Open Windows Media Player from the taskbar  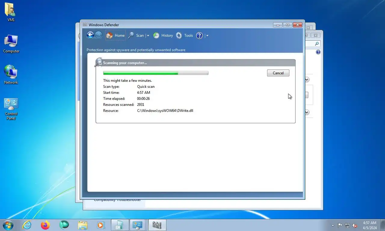[x=101, y=225]
